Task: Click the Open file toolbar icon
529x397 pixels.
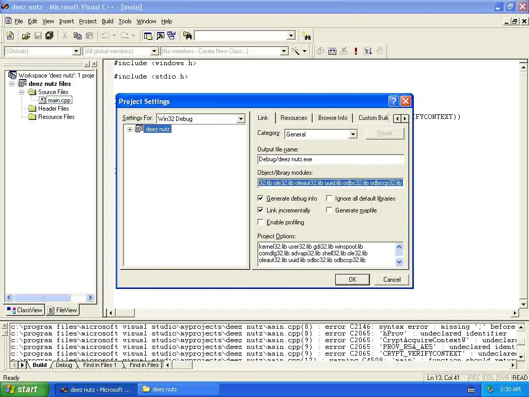Action: 26,36
